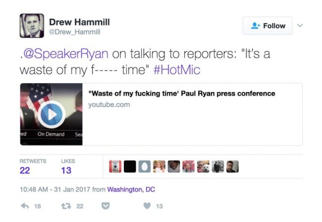
Task: Follow Drew Hammill
Action: click(268, 26)
